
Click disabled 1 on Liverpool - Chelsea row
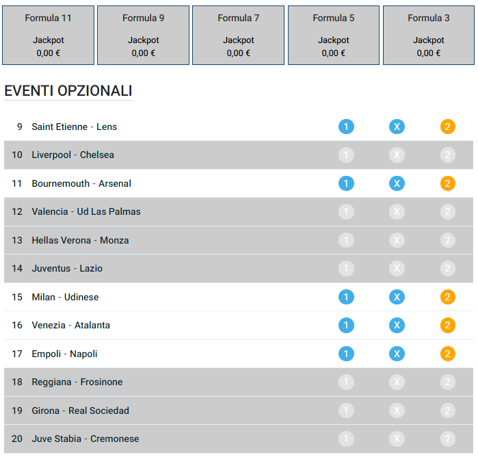(346, 155)
